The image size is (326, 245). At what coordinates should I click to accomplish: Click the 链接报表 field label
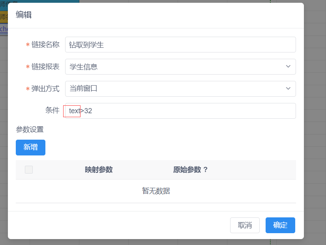(45, 67)
